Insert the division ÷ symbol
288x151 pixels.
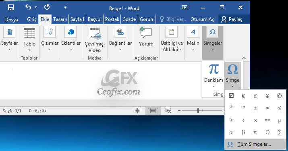243,120
